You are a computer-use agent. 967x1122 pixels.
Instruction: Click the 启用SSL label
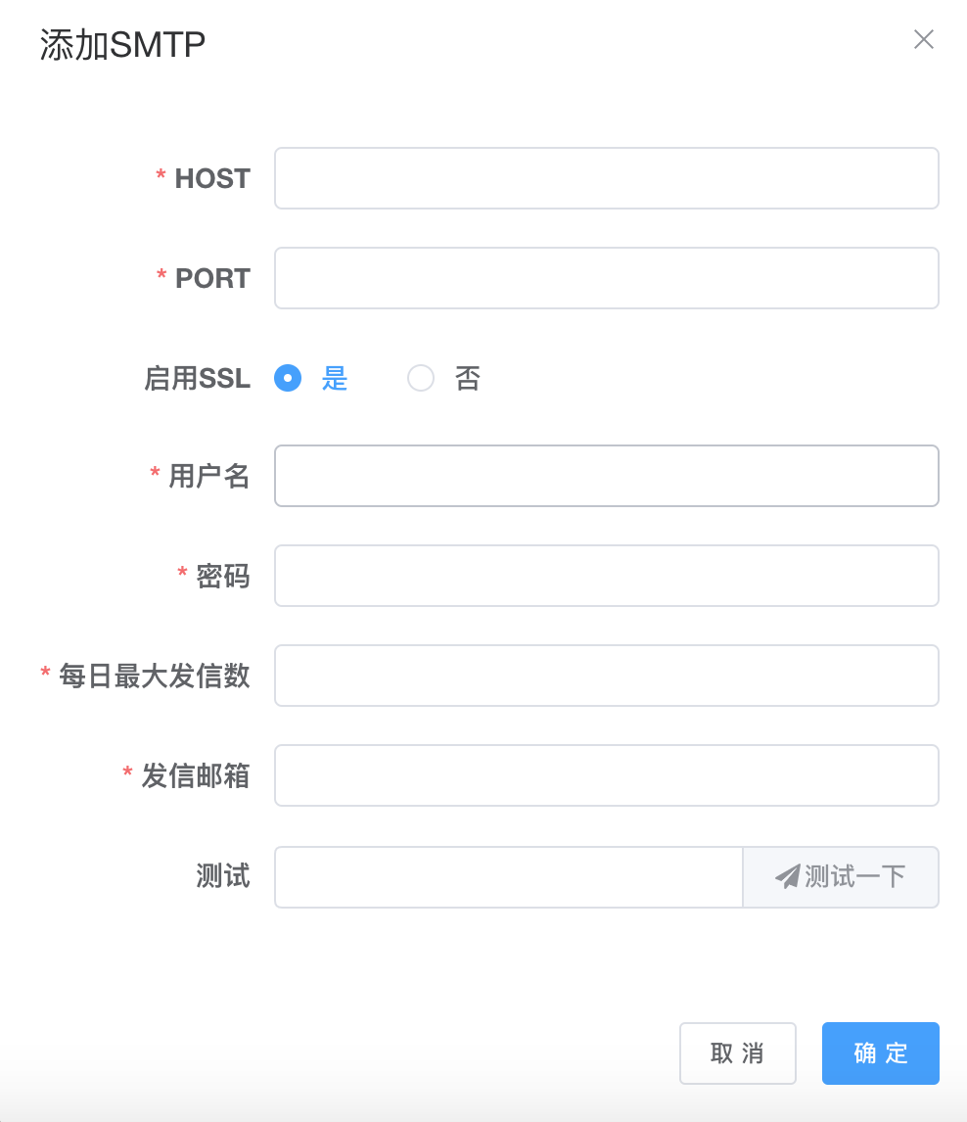tap(198, 378)
